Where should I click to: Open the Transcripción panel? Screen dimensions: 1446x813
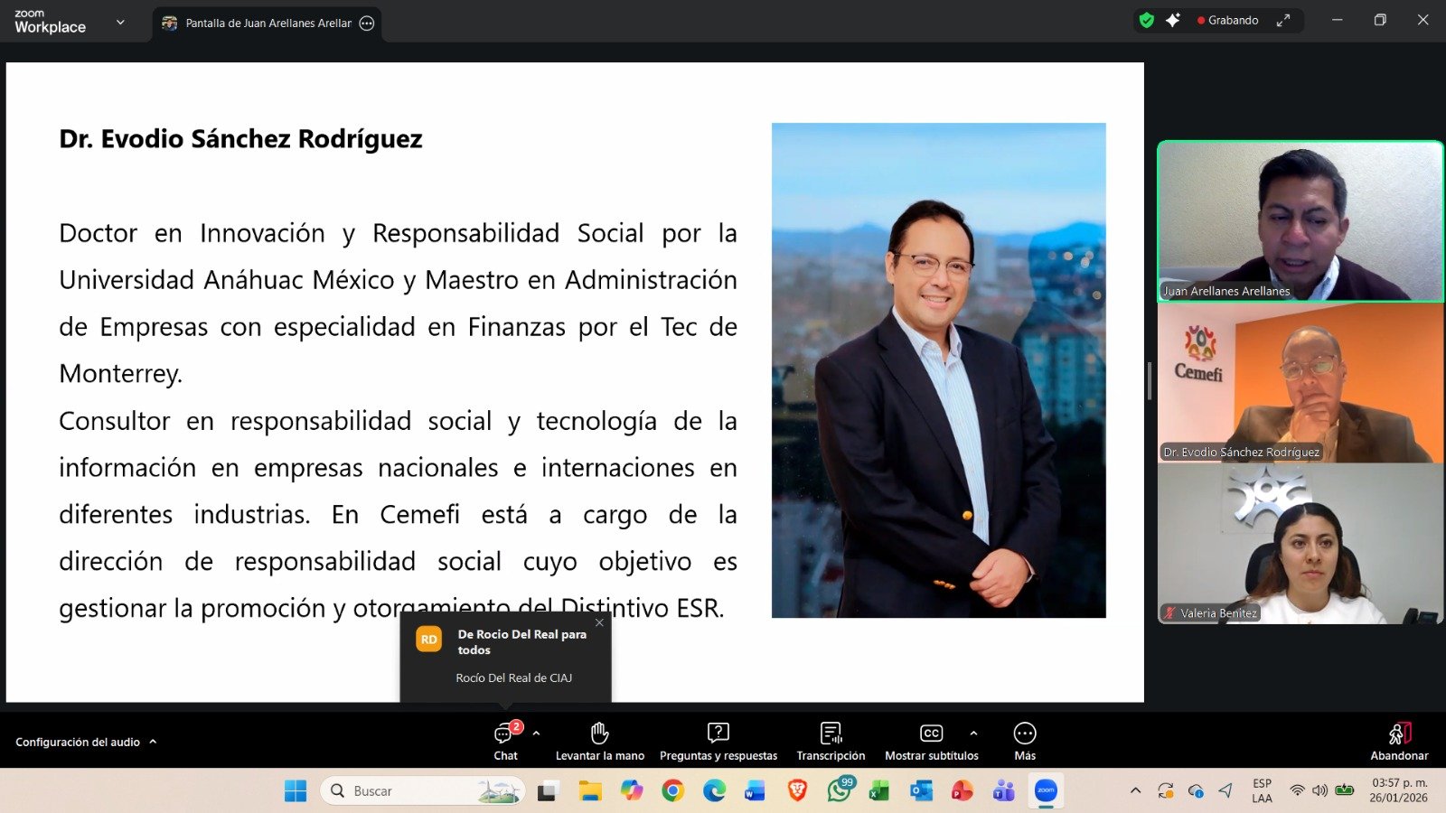tap(830, 741)
